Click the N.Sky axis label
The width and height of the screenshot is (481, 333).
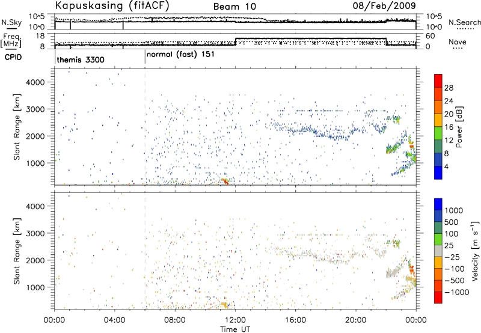[11, 22]
